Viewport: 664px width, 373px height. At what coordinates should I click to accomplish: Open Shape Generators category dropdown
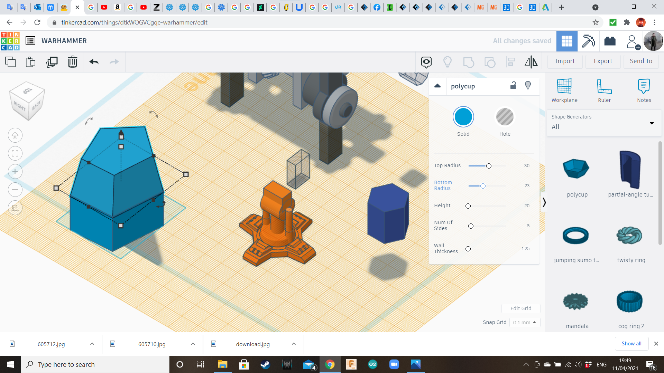(x=604, y=123)
